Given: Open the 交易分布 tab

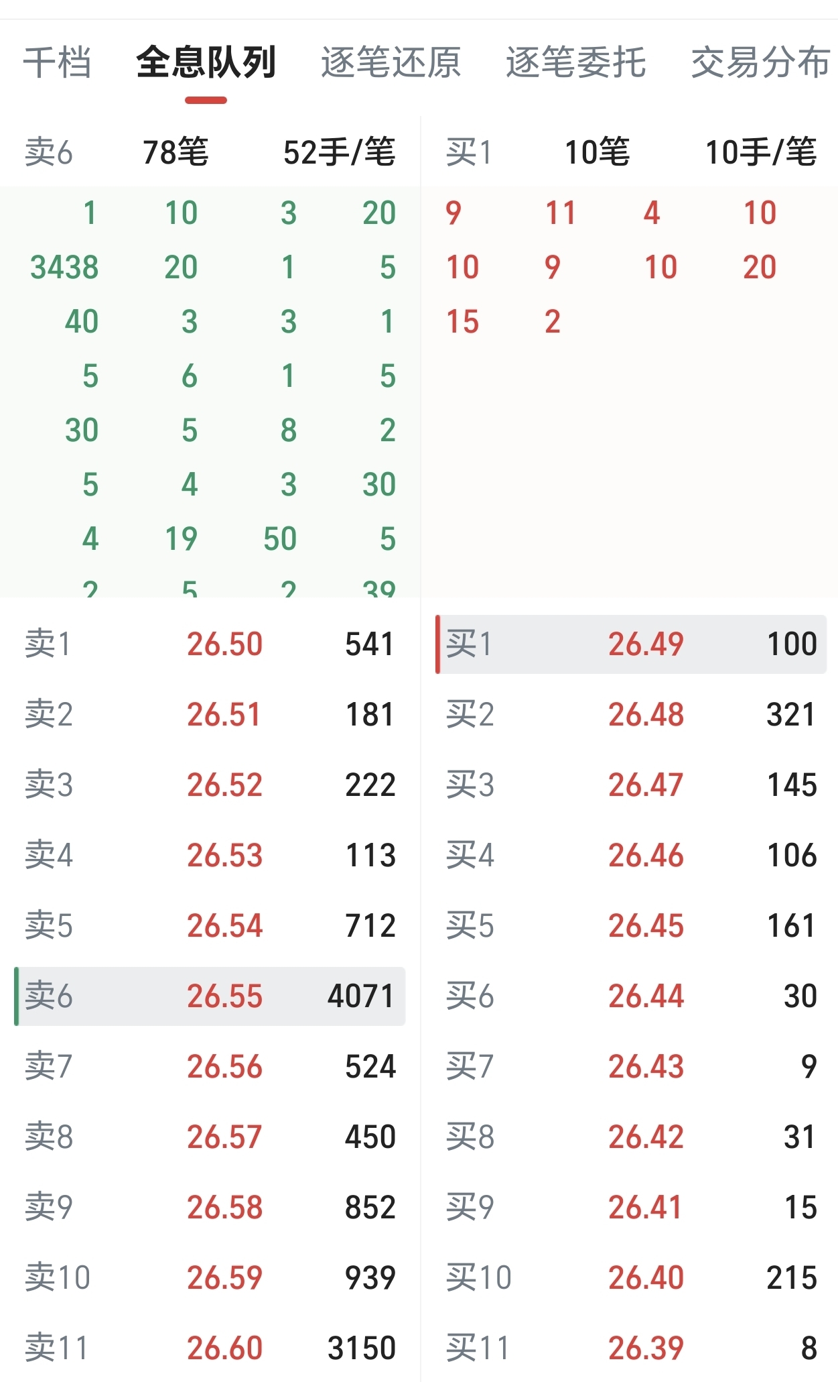Looking at the screenshot, I should (760, 62).
